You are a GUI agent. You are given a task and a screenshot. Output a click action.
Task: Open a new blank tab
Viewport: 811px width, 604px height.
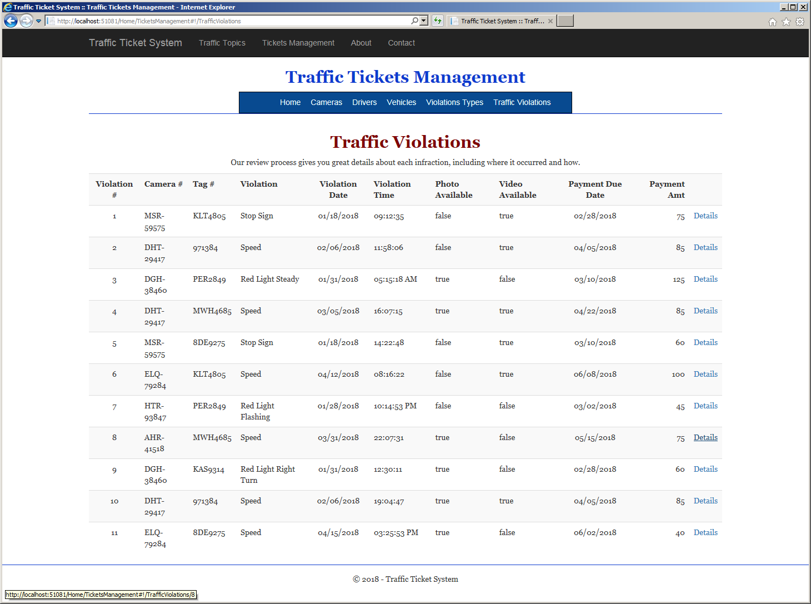pyautogui.click(x=565, y=21)
